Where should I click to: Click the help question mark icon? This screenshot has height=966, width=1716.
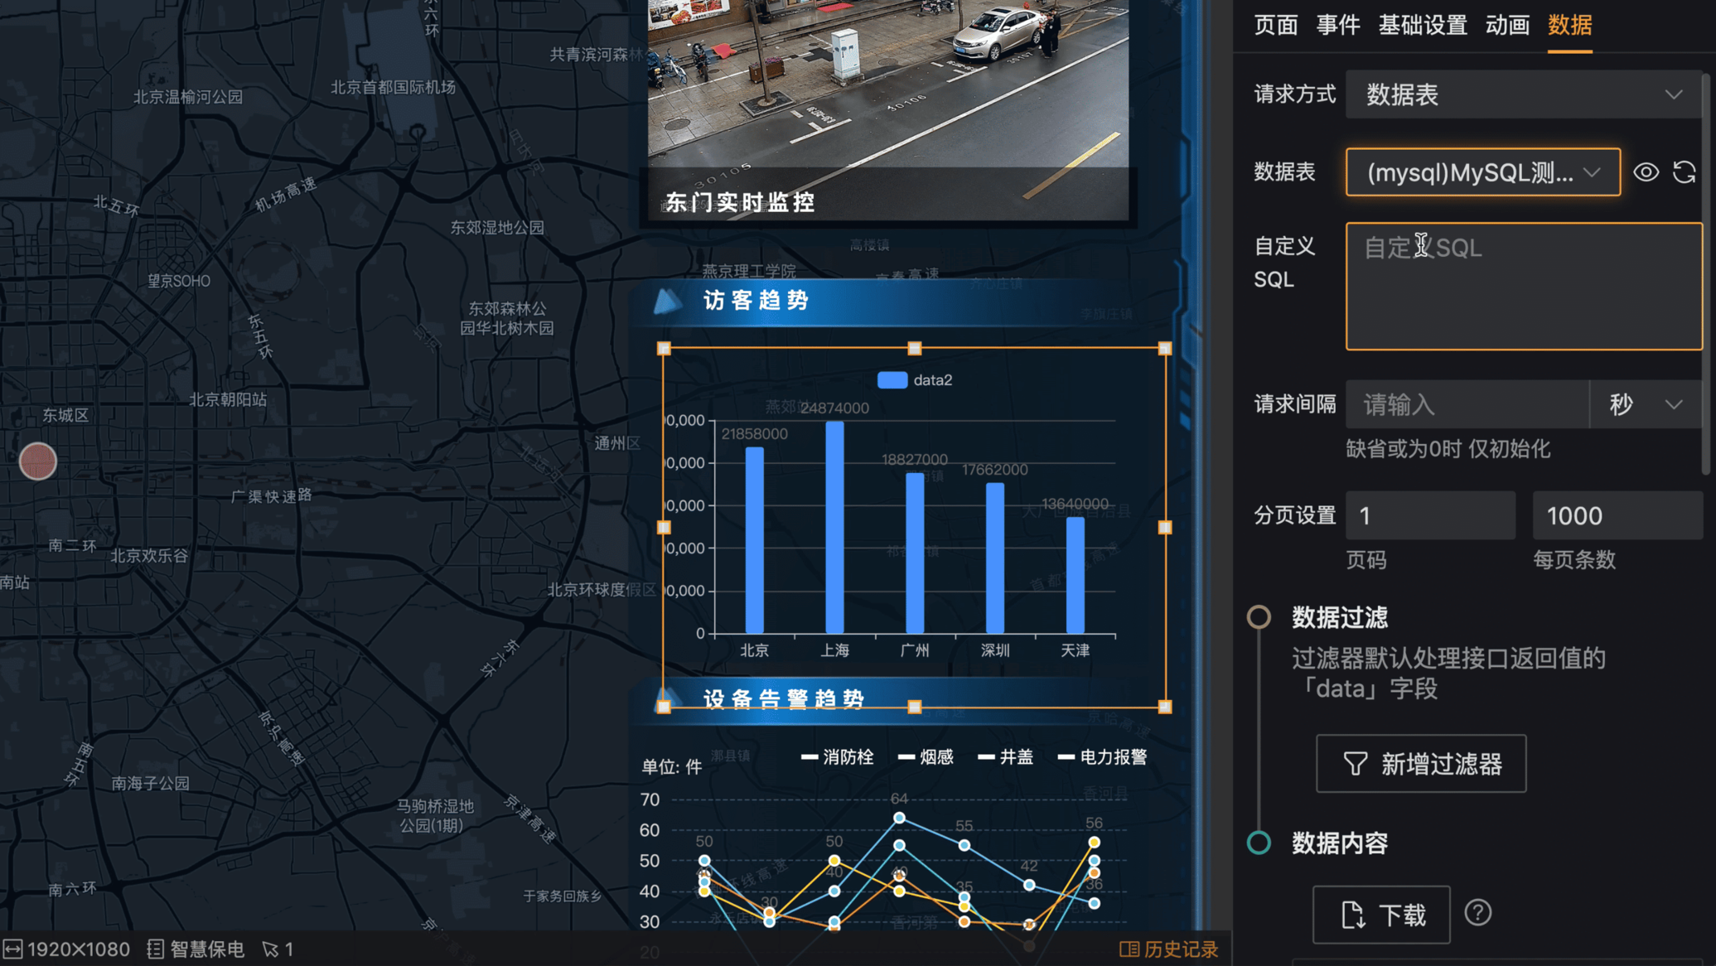[x=1477, y=913]
